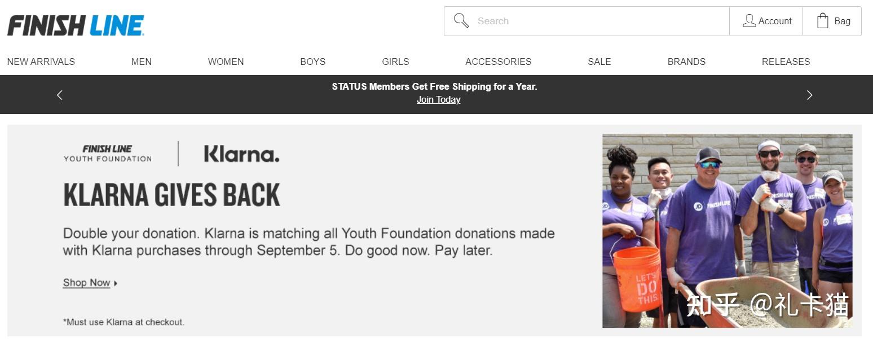Go to the Girls section
Image resolution: width=873 pixels, height=342 pixels.
(x=395, y=62)
